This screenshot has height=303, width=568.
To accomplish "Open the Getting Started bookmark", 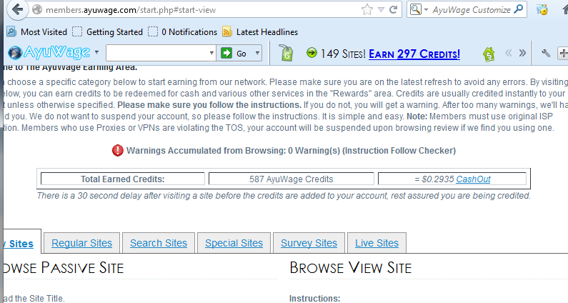I will point(107,32).
